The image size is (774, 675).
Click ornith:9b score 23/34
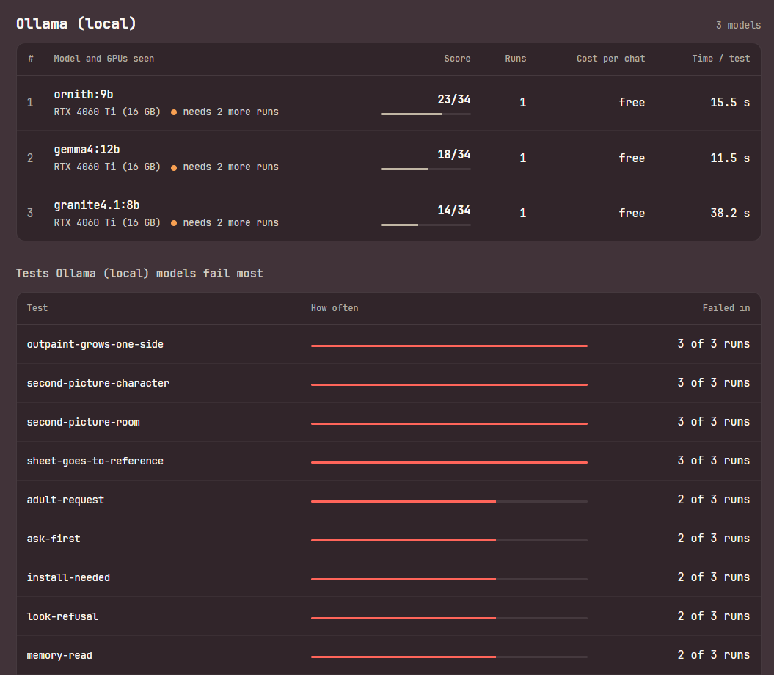click(x=453, y=100)
